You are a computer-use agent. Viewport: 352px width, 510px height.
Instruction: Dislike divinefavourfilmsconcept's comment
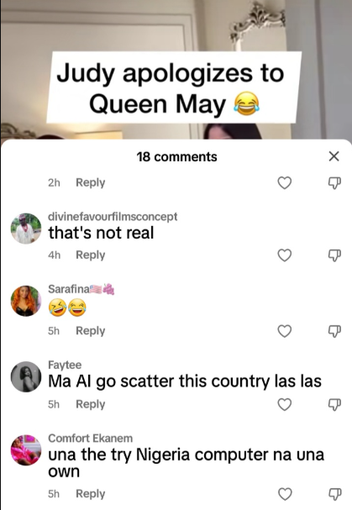coord(334,255)
